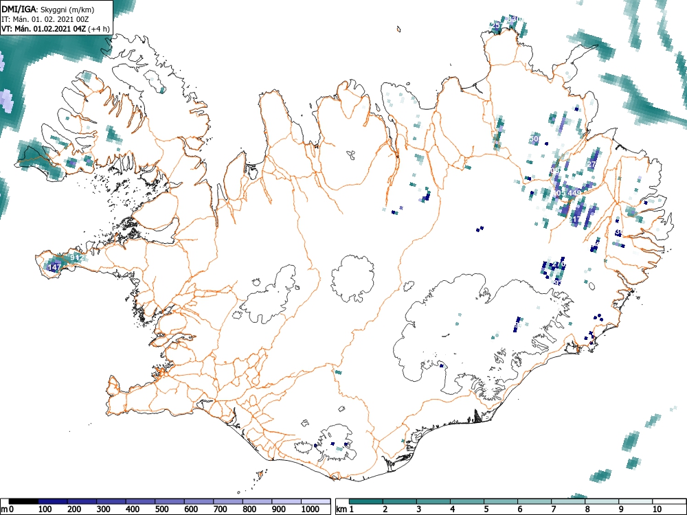Click the '147' visibility value on the map
The height and width of the screenshot is (515, 687).
click(x=54, y=267)
